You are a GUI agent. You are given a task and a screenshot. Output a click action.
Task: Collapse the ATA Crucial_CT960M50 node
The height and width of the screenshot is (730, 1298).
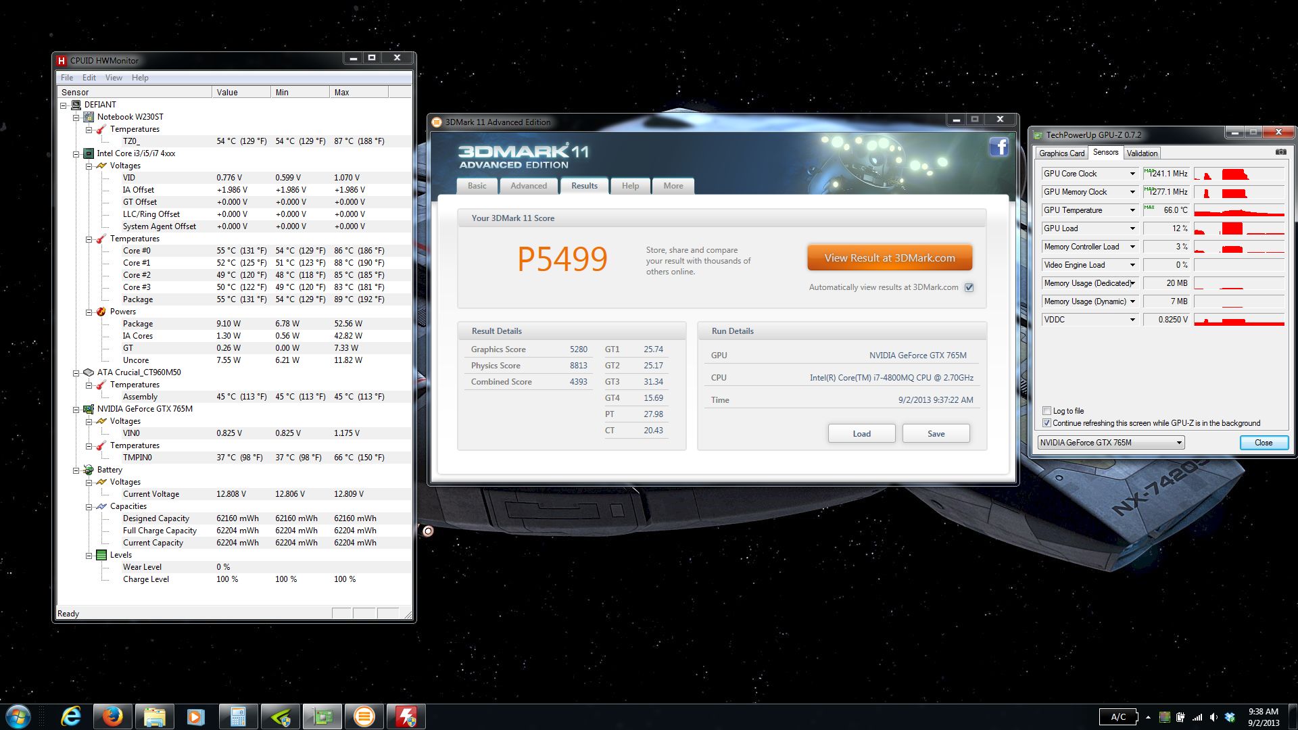click(76, 373)
